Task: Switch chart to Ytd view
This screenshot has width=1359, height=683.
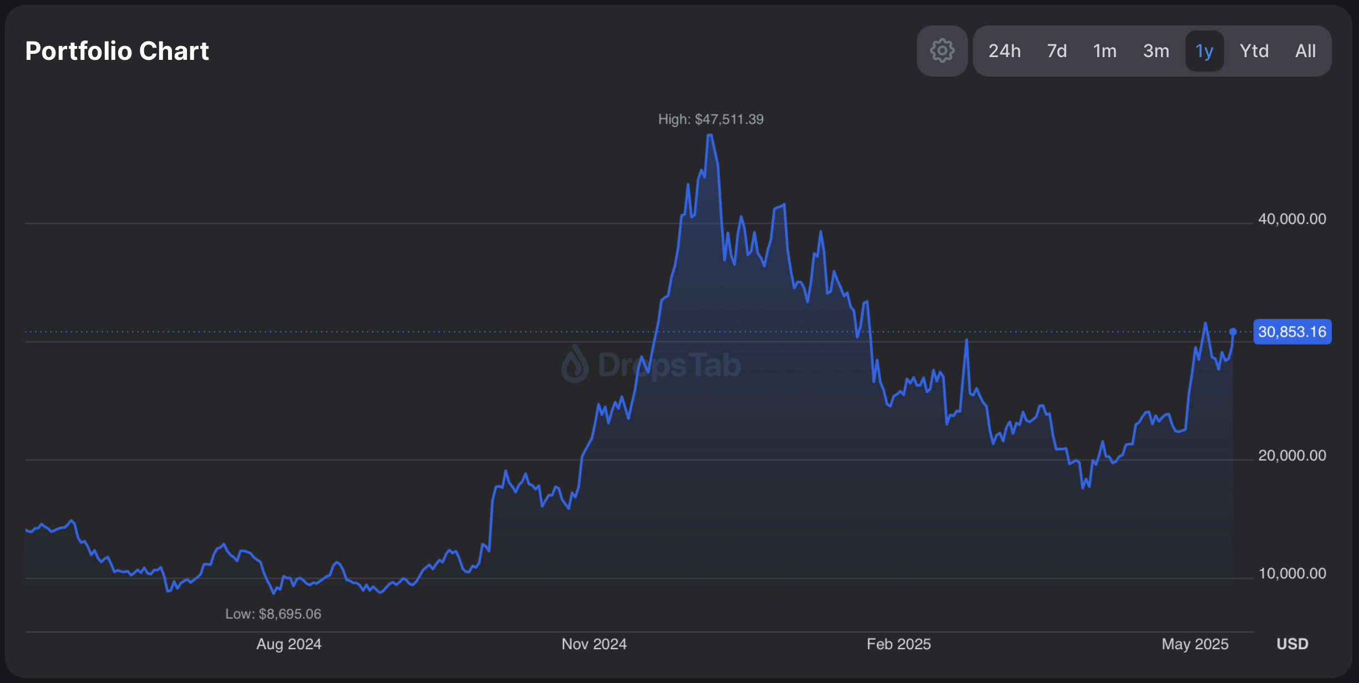Action: pos(1254,51)
